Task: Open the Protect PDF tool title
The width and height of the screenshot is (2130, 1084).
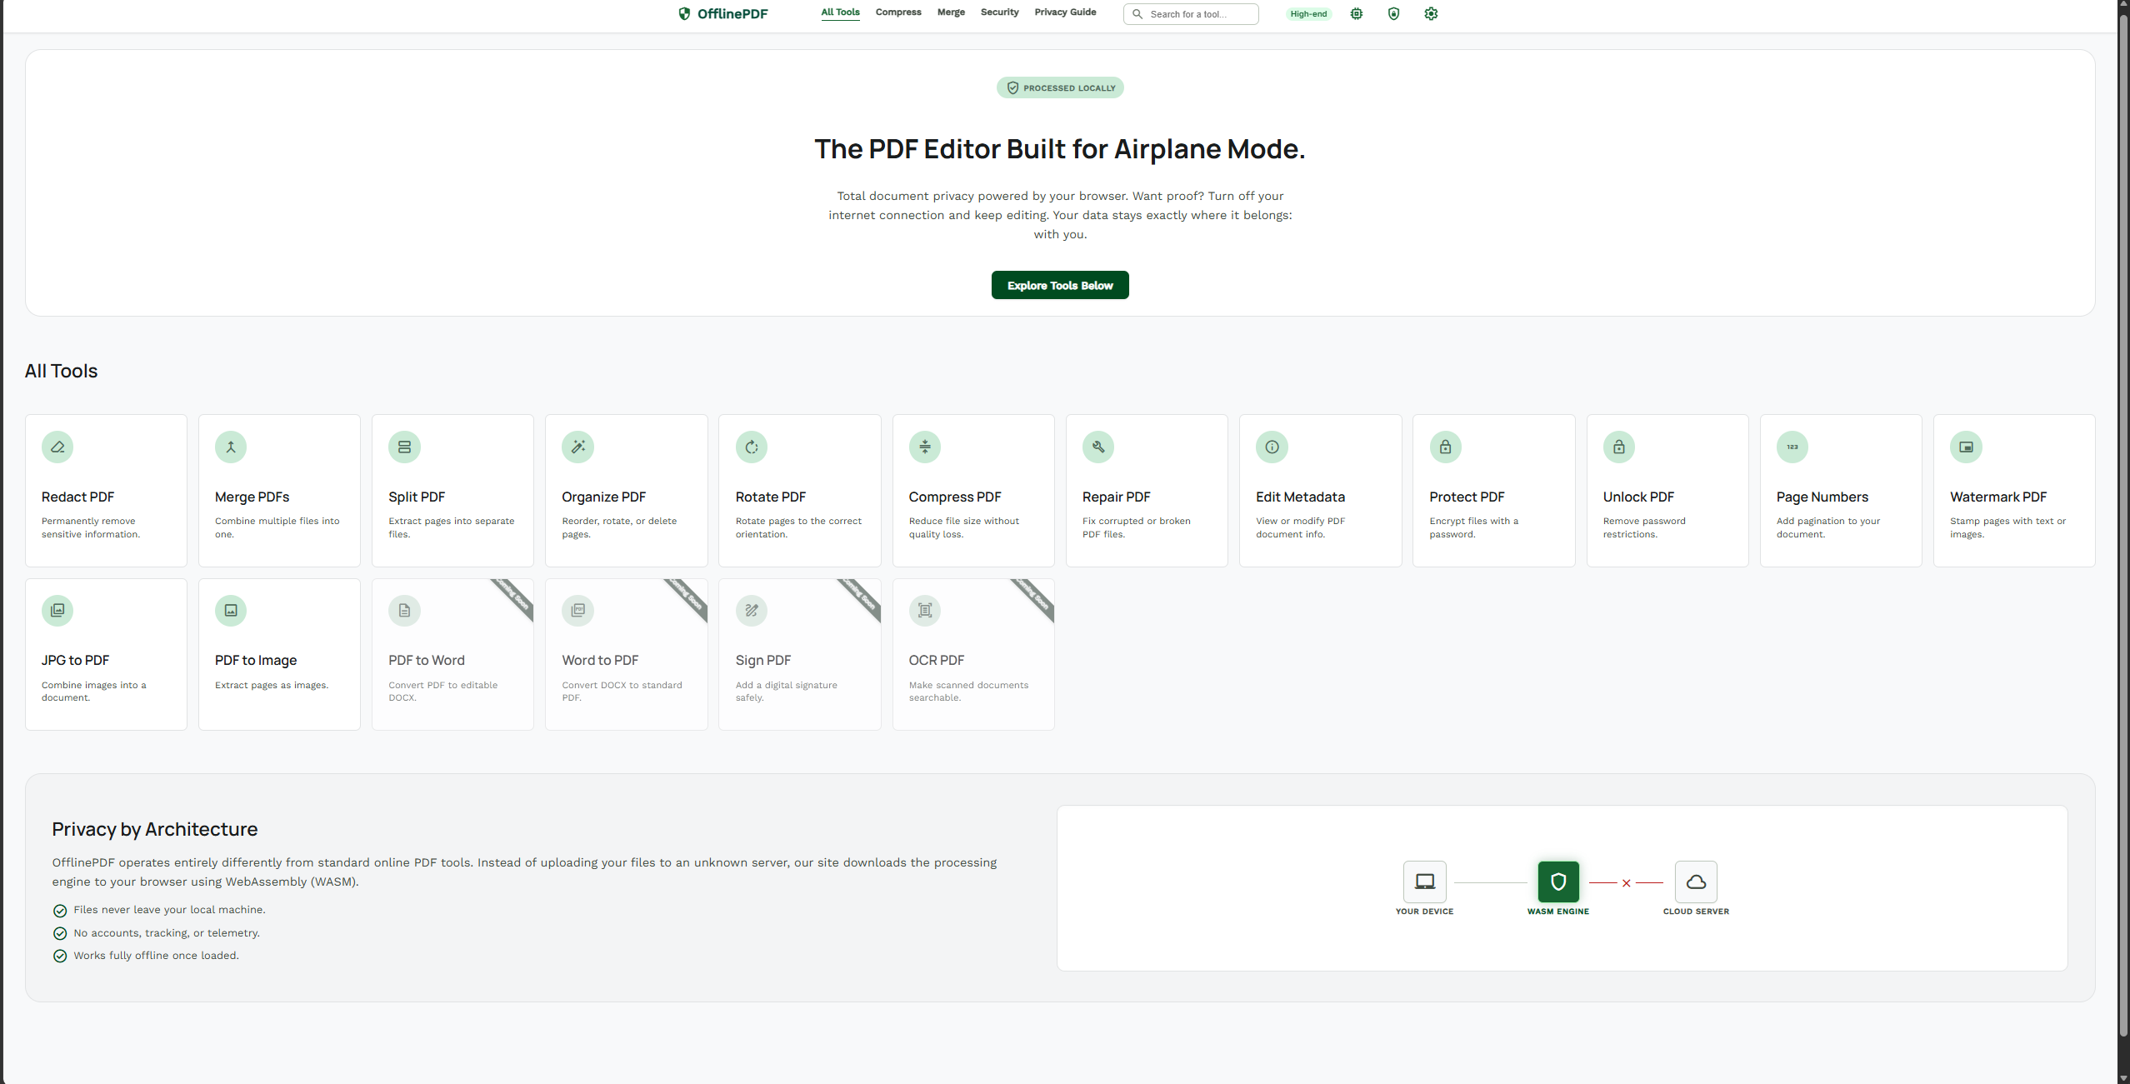Action: [x=1467, y=497]
